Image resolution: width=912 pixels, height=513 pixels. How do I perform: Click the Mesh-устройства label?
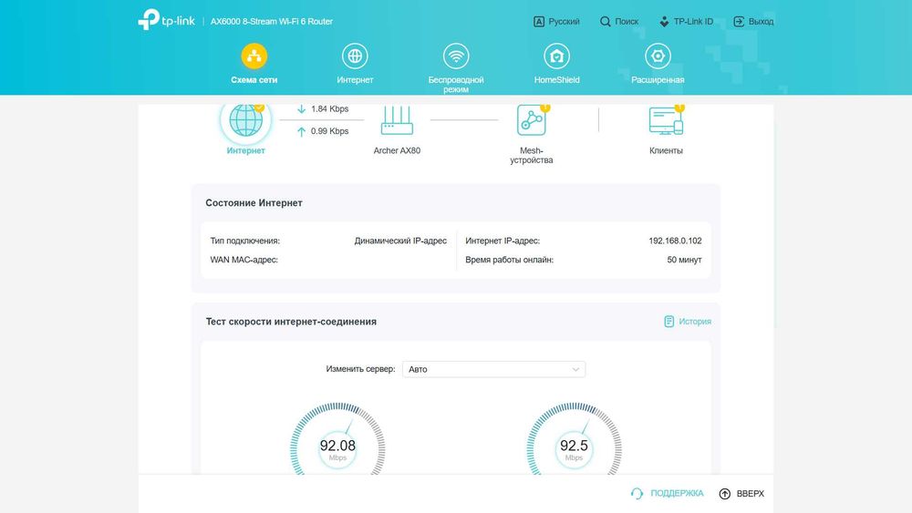pos(531,155)
